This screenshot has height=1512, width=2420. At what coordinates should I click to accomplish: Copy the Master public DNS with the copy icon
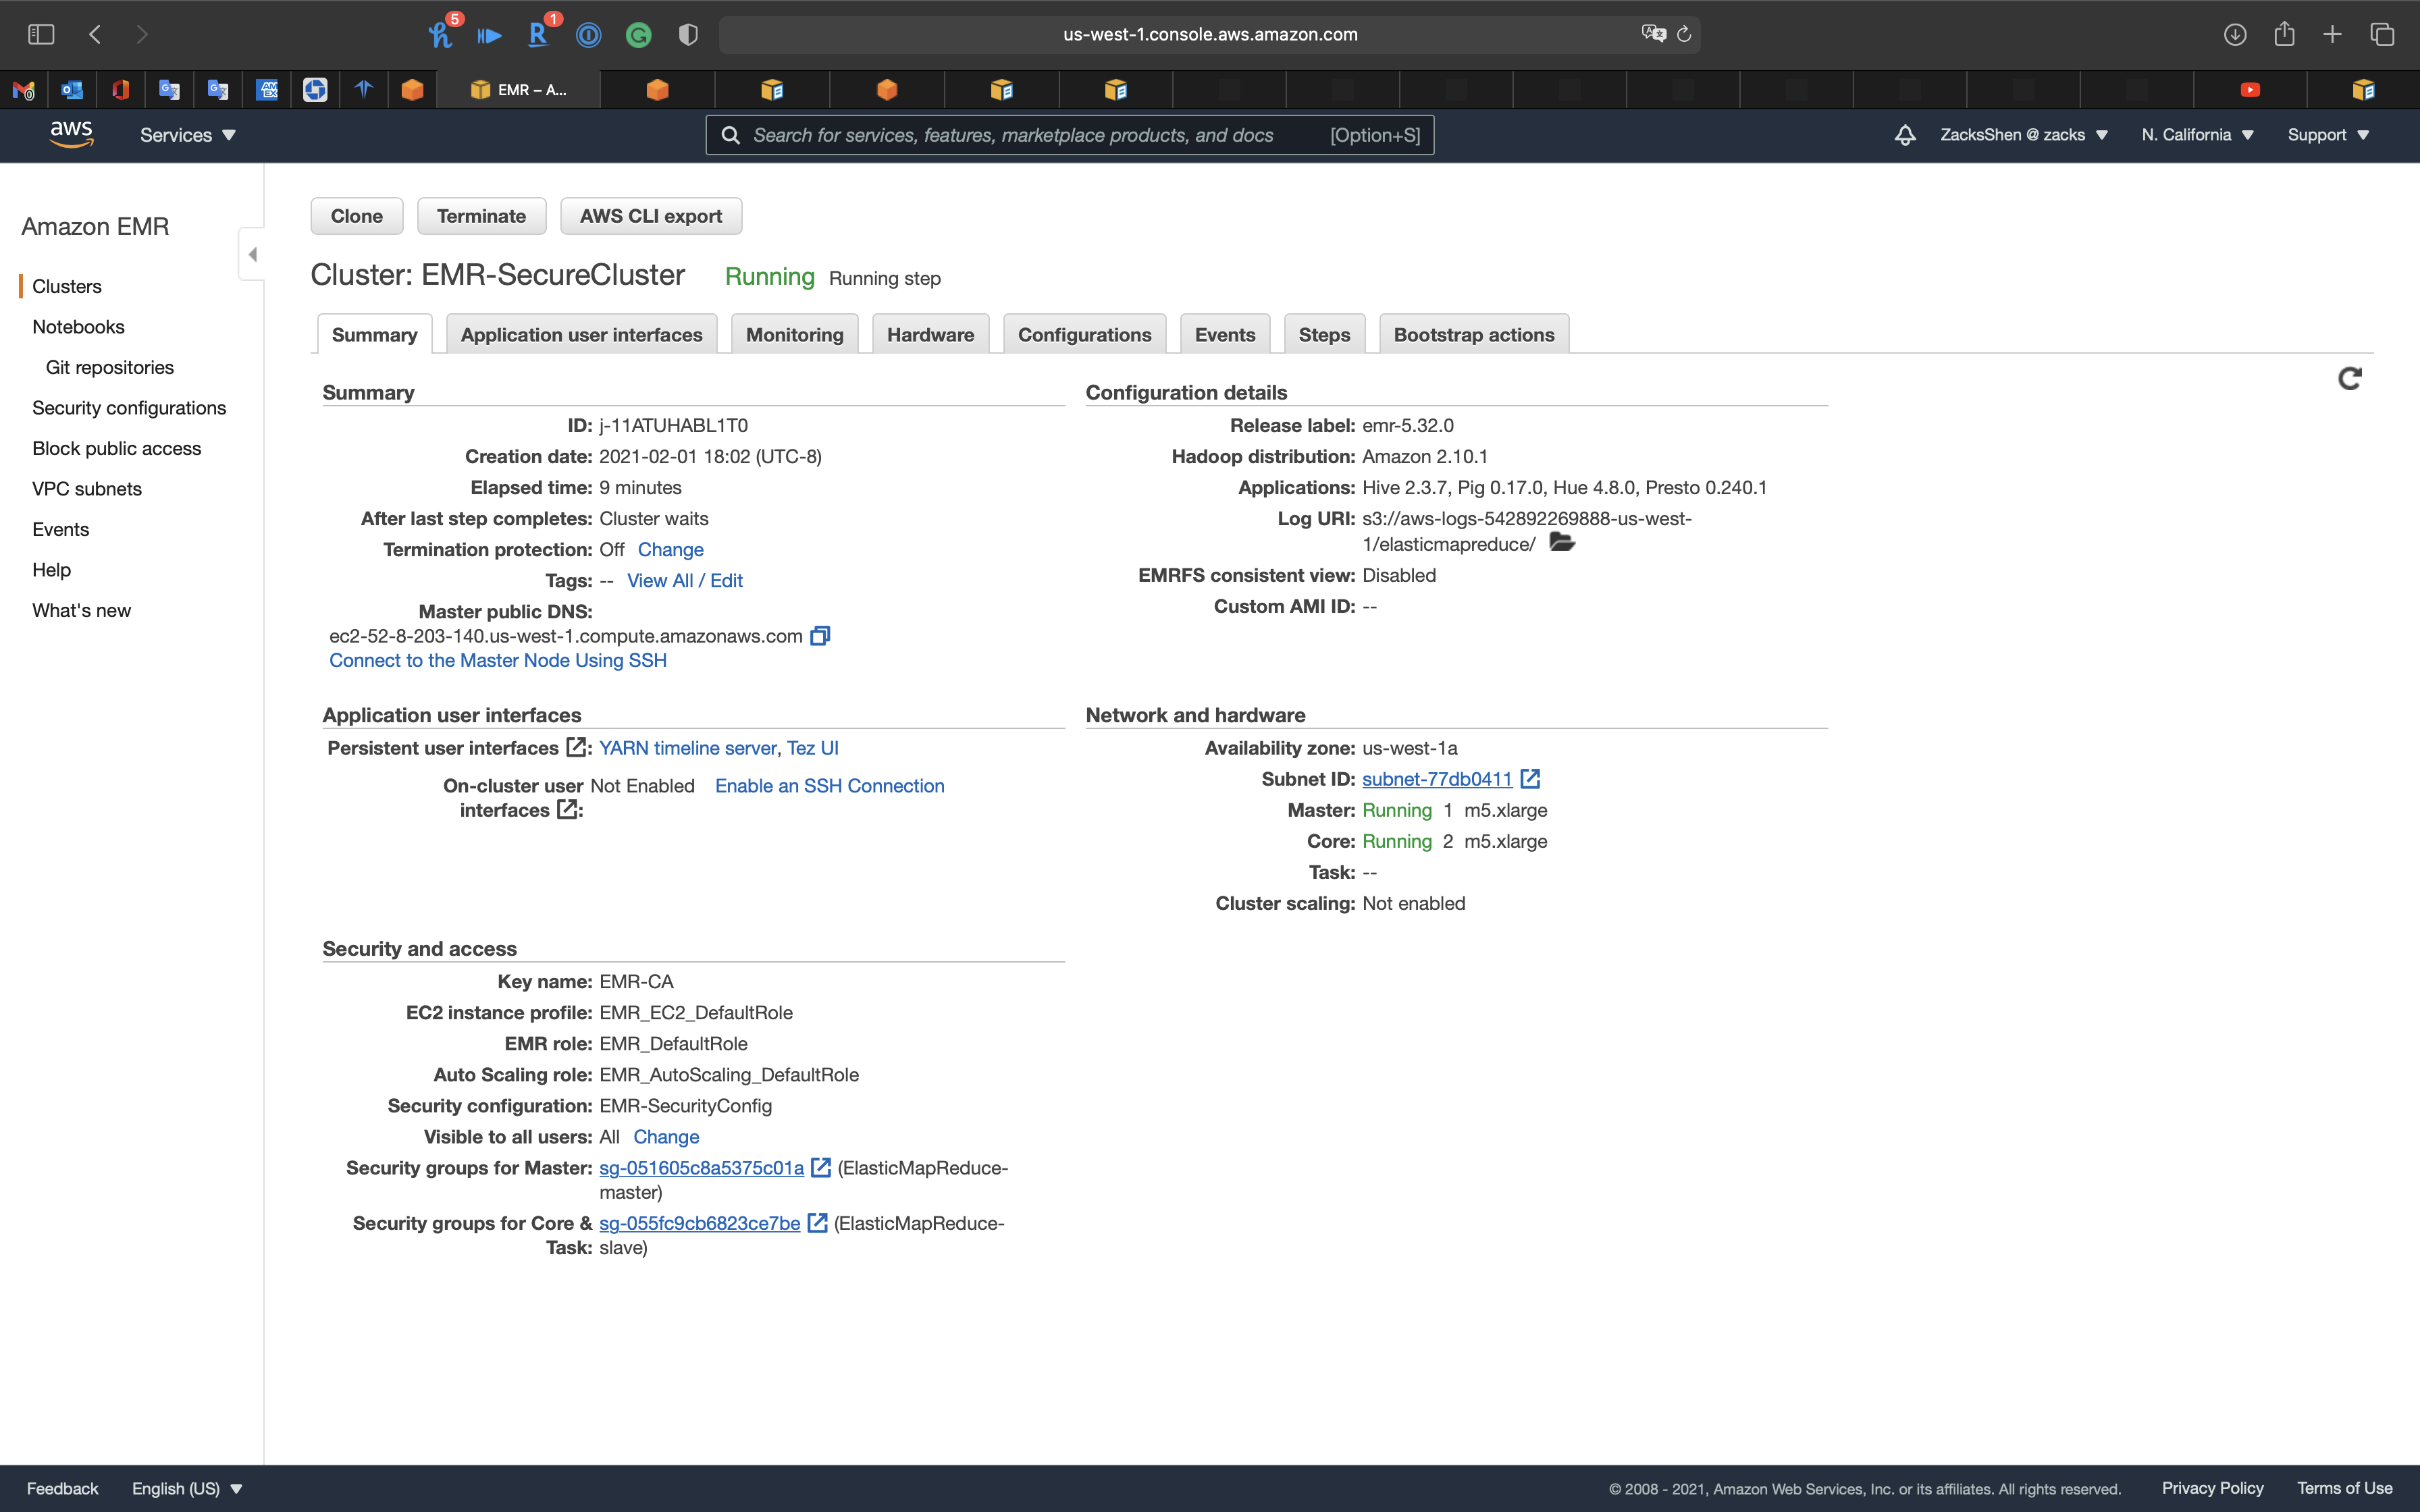tap(820, 636)
